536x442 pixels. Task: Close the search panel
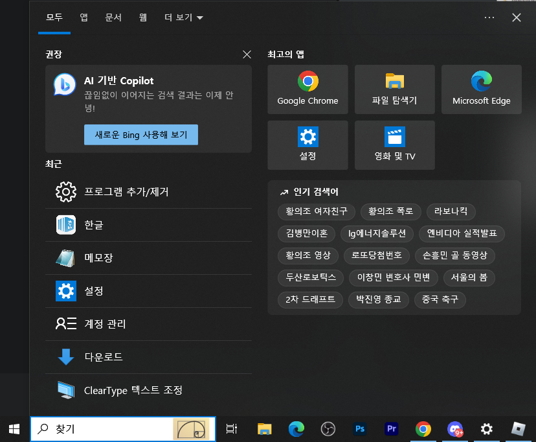coord(517,17)
